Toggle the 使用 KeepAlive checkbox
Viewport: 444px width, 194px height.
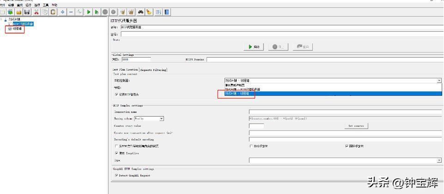(116, 153)
